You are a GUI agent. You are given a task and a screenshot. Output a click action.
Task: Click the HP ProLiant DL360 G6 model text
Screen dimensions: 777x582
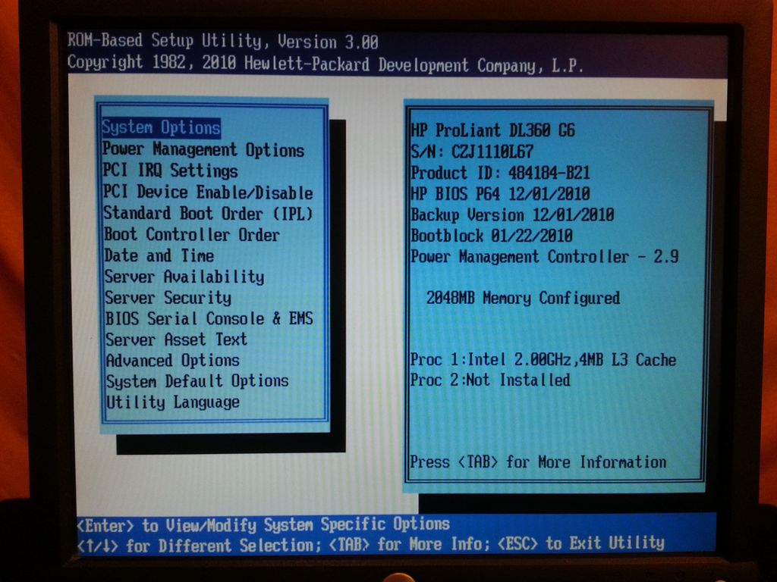click(x=493, y=130)
